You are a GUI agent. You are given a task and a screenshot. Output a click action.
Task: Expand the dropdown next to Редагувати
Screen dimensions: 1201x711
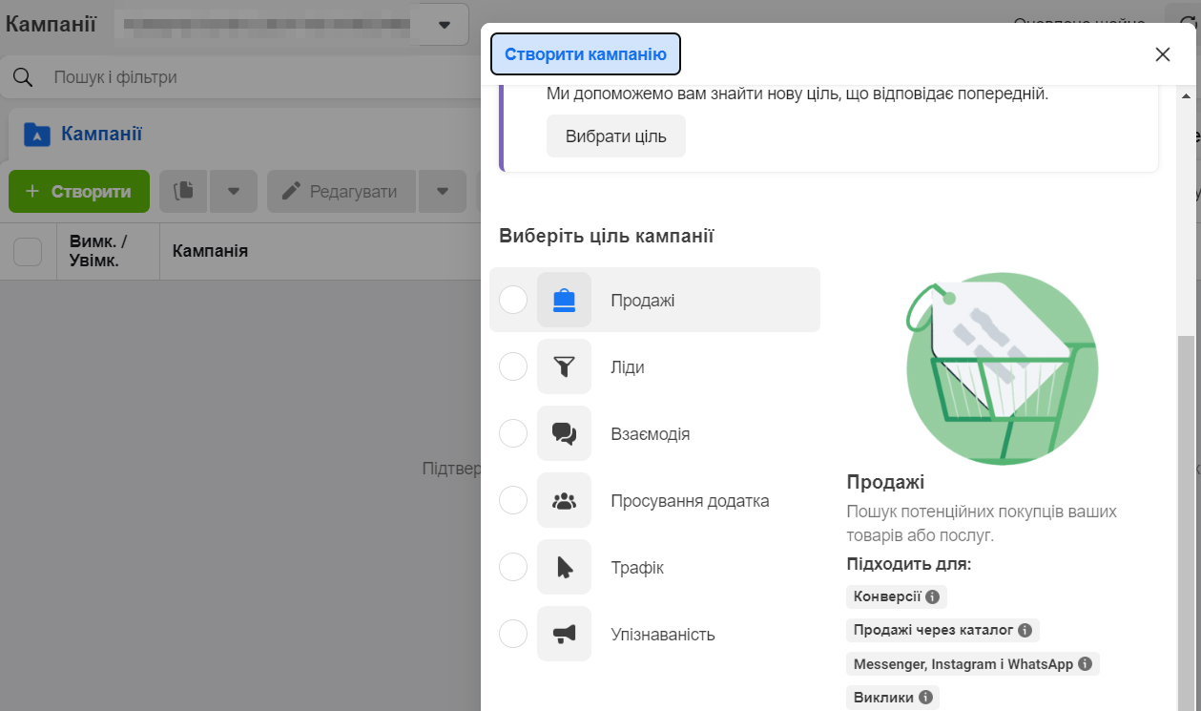click(442, 191)
